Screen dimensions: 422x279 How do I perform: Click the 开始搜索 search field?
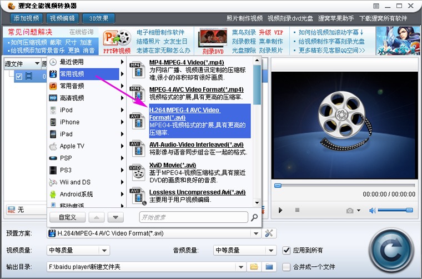(193, 217)
